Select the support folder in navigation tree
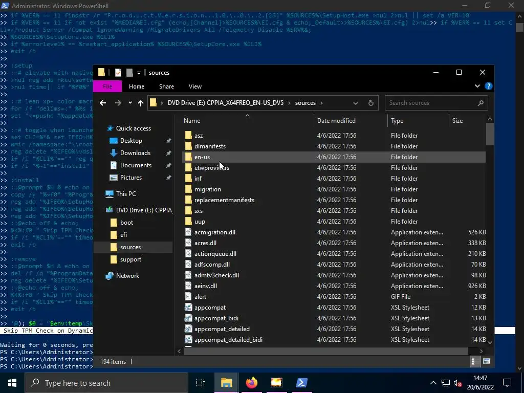Viewport: 524px width, 393px height. click(130, 259)
